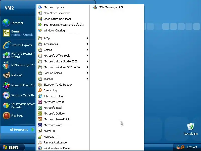Expand Microsoft Office Tools submenu arrow
This screenshot has height=151, width=201.
(87, 55)
